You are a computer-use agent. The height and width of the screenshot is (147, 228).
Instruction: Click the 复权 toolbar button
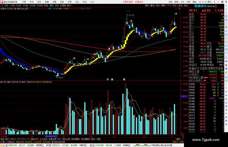(x=147, y=5)
